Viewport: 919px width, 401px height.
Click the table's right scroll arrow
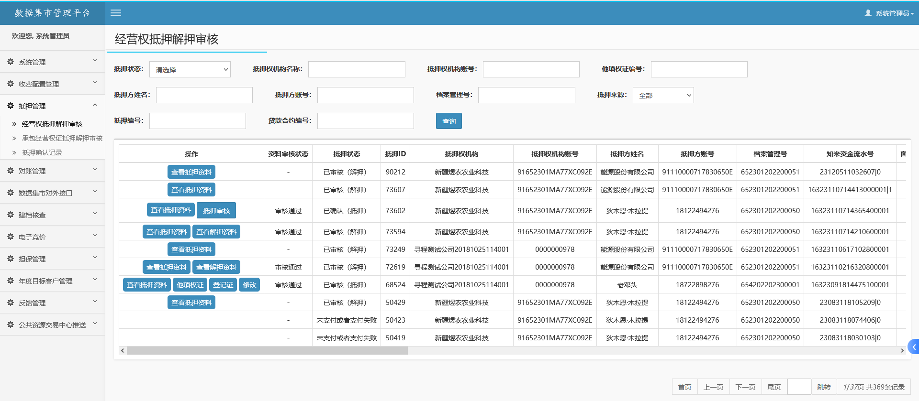[x=902, y=350]
